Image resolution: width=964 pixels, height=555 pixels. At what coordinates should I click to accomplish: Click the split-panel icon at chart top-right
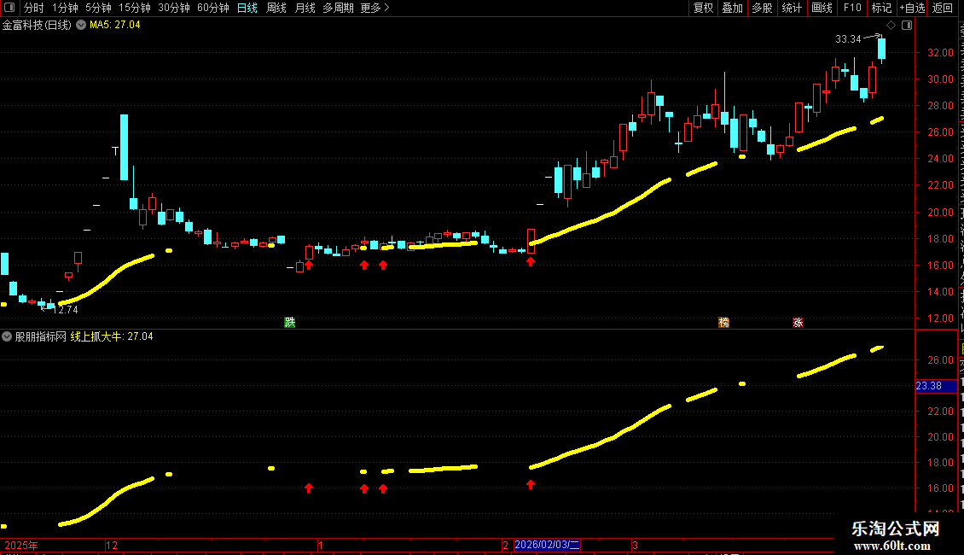pyautogui.click(x=907, y=26)
